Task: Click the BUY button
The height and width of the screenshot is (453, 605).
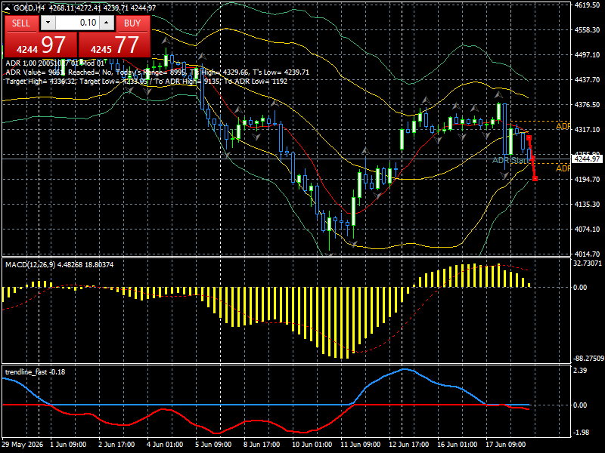Action: pyautogui.click(x=132, y=23)
